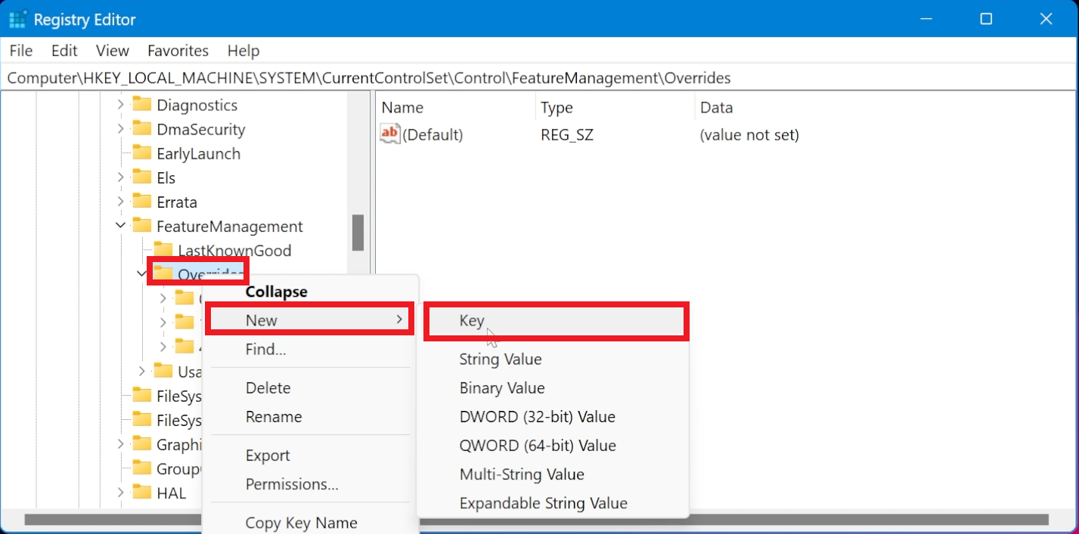Open the View menu
Screen dimensions: 1079x534
click(x=112, y=51)
